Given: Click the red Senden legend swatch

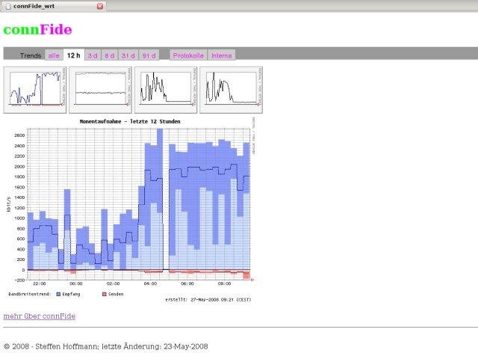Looking at the screenshot, I should [105, 294].
